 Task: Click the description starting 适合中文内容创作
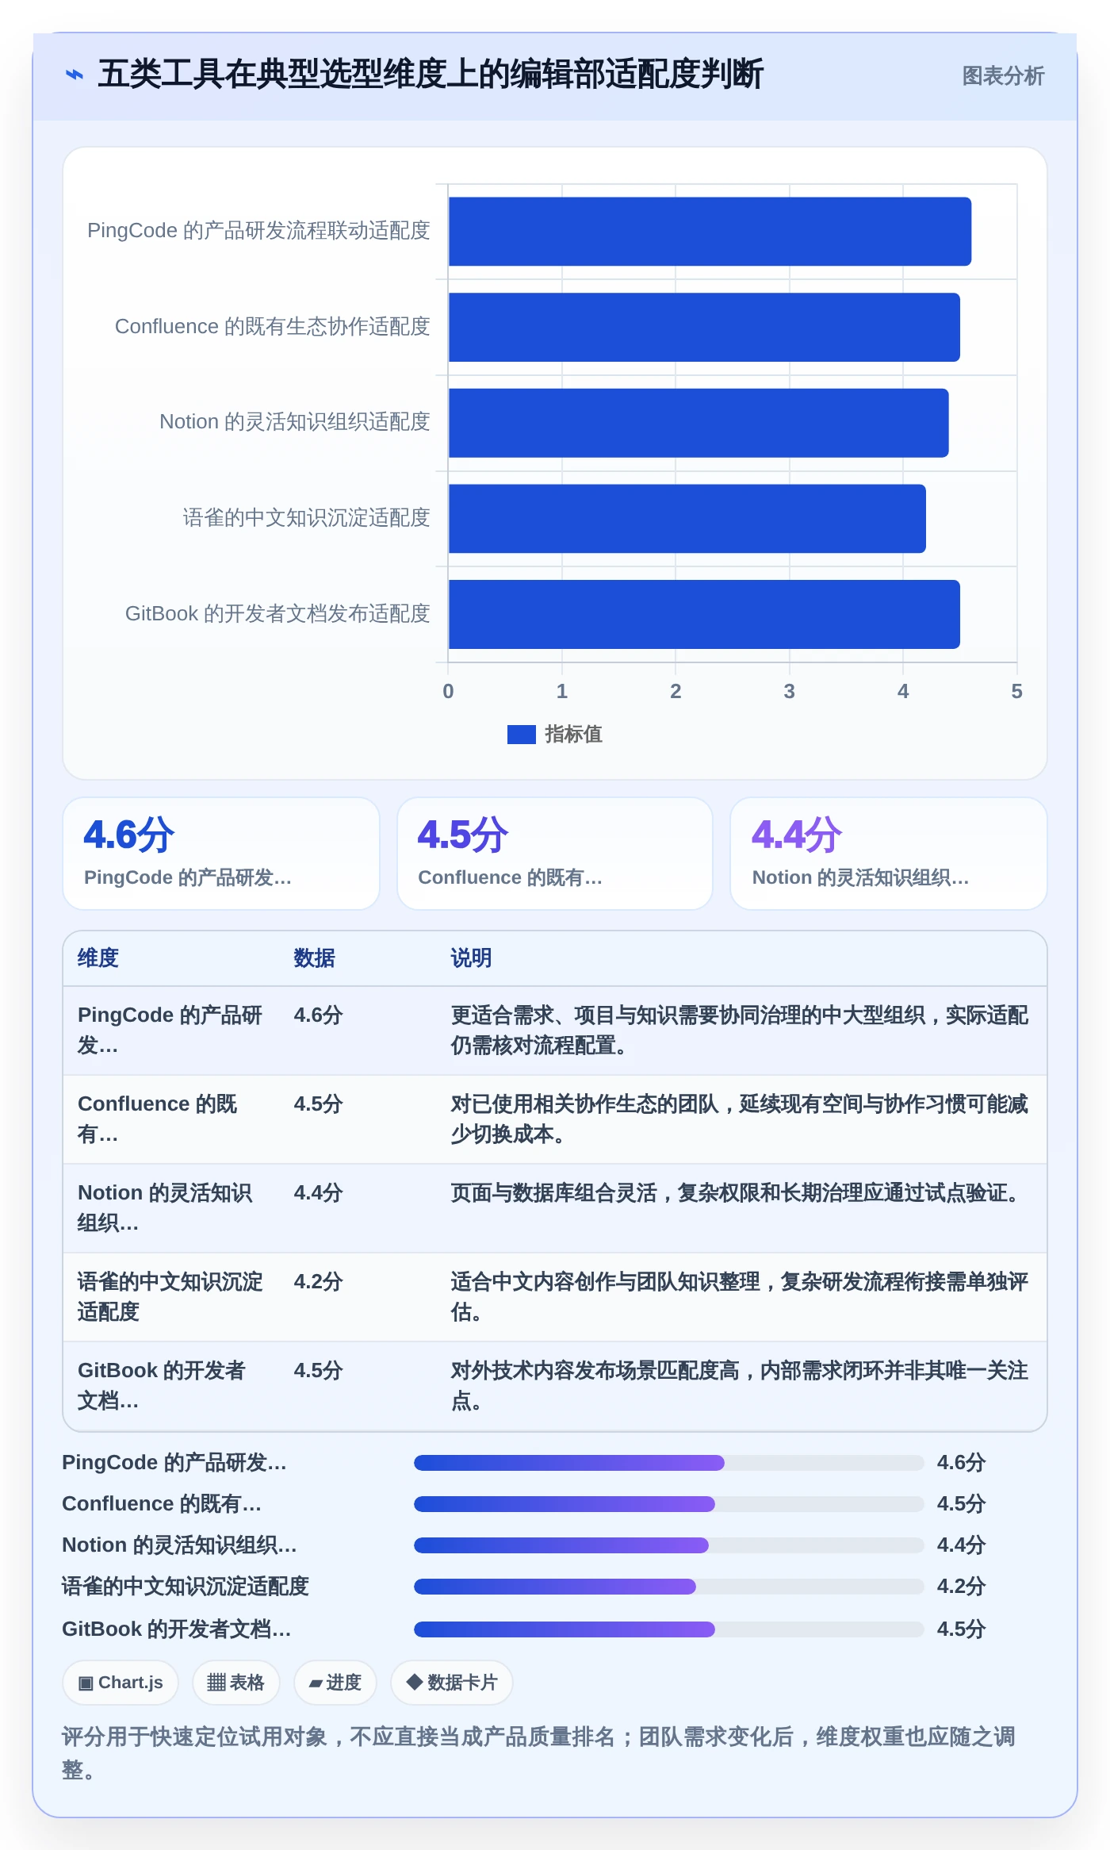click(740, 1297)
